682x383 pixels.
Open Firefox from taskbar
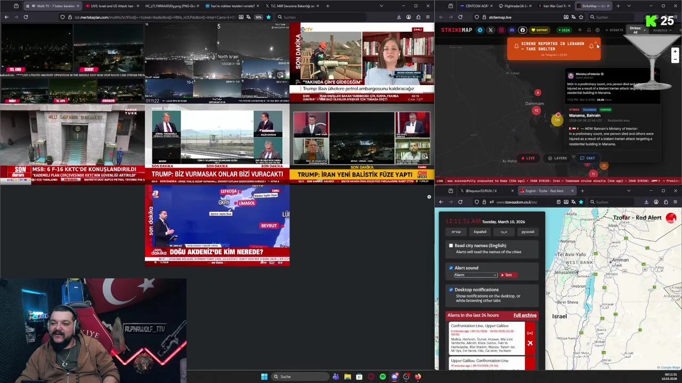coord(418,377)
